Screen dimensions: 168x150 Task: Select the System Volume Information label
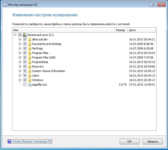(x=49, y=71)
